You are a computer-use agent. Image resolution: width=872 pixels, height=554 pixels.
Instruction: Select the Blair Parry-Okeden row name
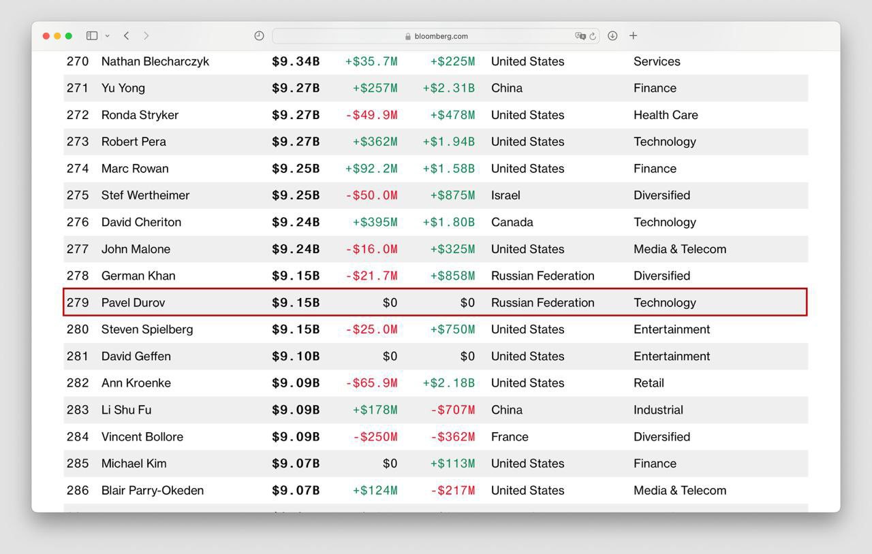click(153, 491)
